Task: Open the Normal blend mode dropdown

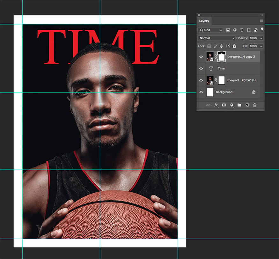Action: pyautogui.click(x=217, y=38)
